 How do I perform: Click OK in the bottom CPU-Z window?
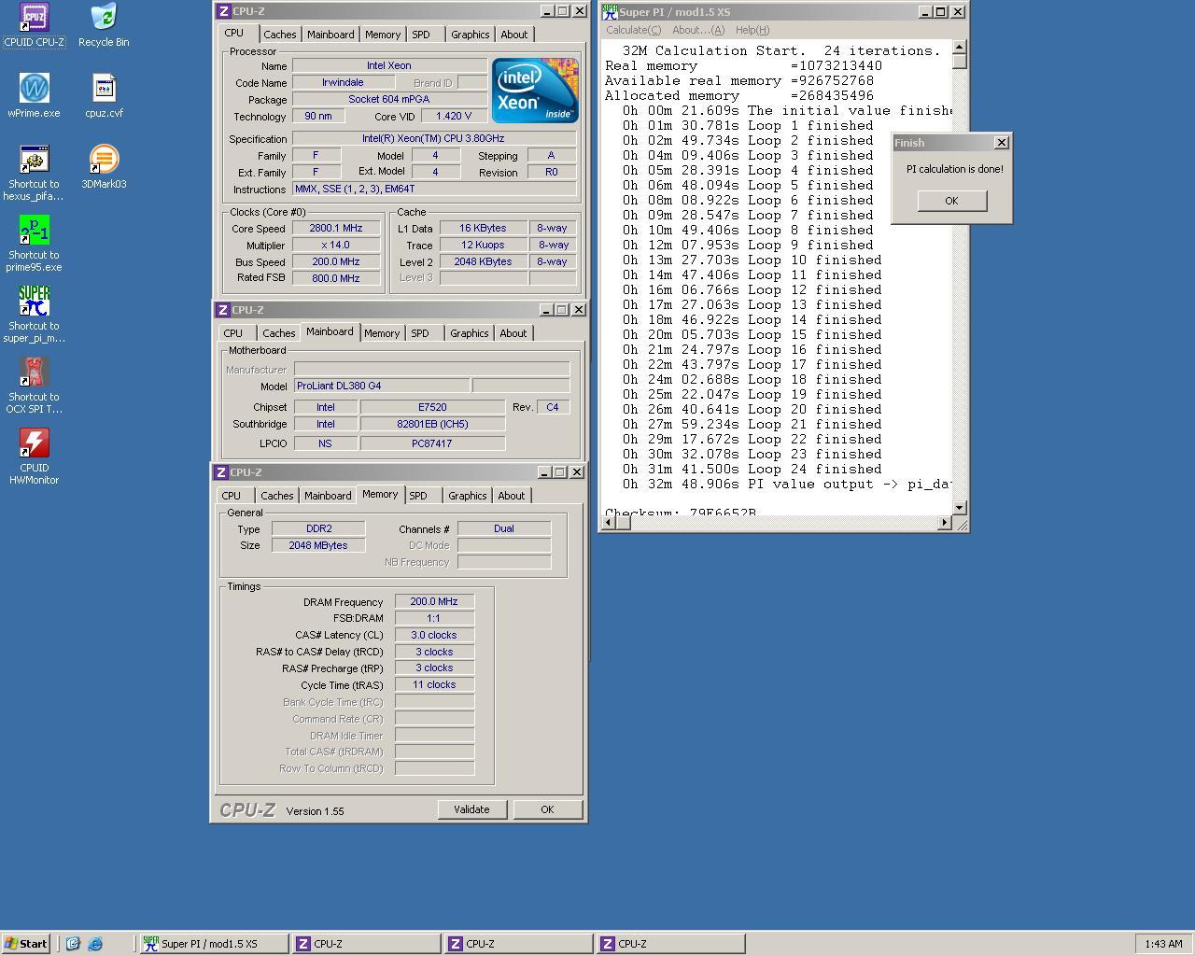547,809
